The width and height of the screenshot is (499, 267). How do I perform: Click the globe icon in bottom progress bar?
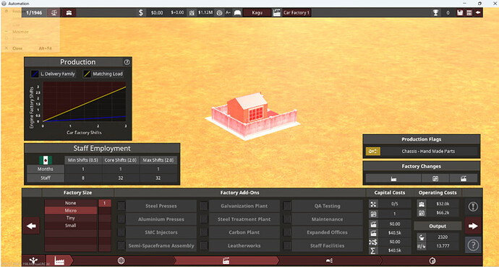tap(121, 261)
